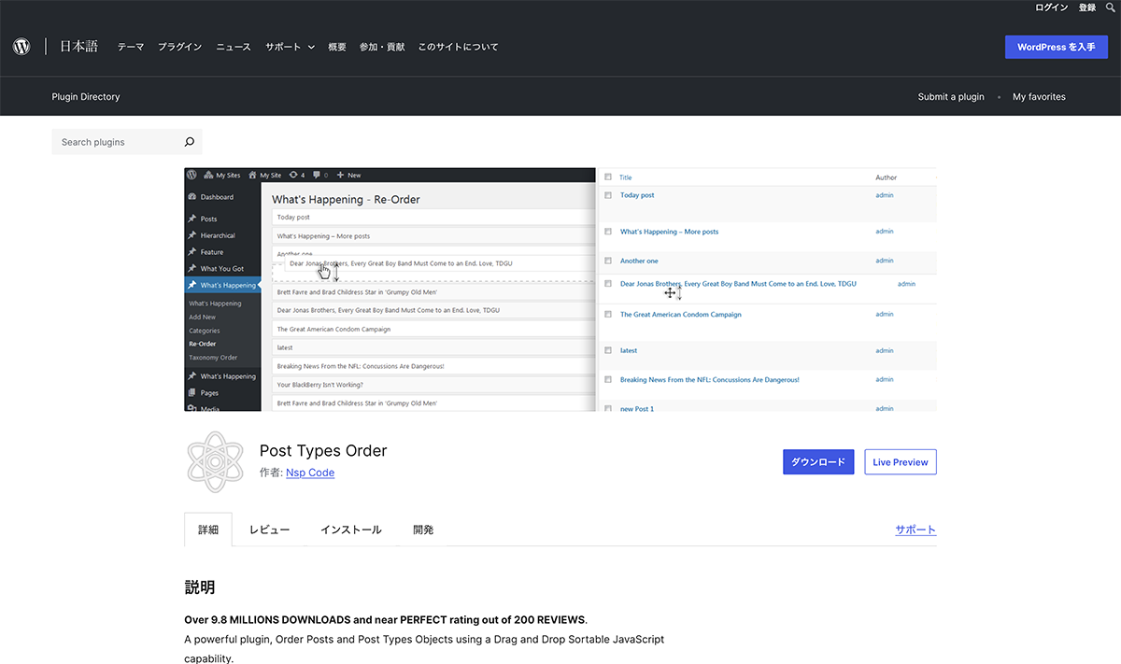This screenshot has height=664, width=1121.
Task: Select the 開発 tab
Action: [x=423, y=530]
